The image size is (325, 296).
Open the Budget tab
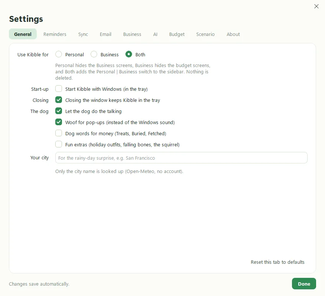[x=177, y=34]
